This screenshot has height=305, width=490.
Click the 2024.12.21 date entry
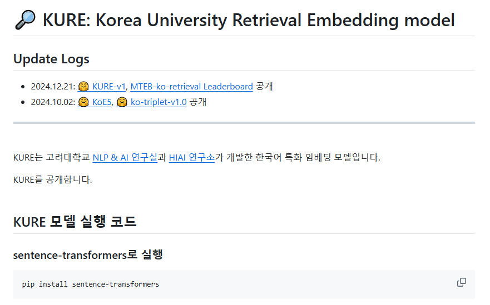pyautogui.click(x=53, y=87)
